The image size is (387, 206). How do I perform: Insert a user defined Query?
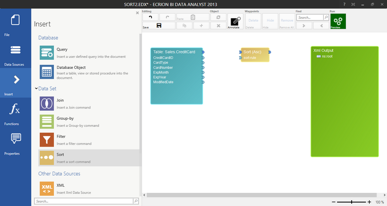pyautogui.click(x=89, y=52)
